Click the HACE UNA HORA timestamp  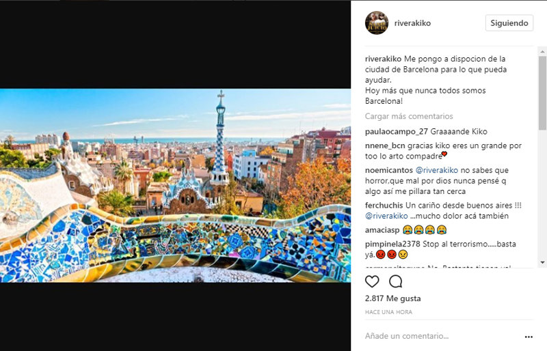388,312
